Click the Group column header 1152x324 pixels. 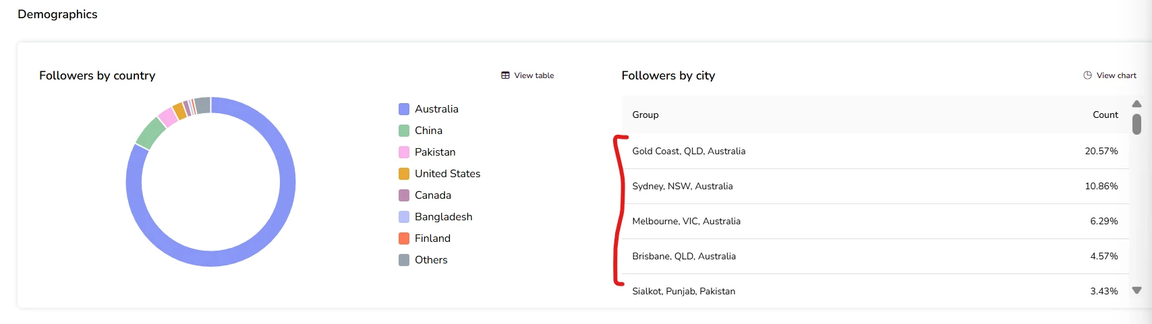[645, 115]
